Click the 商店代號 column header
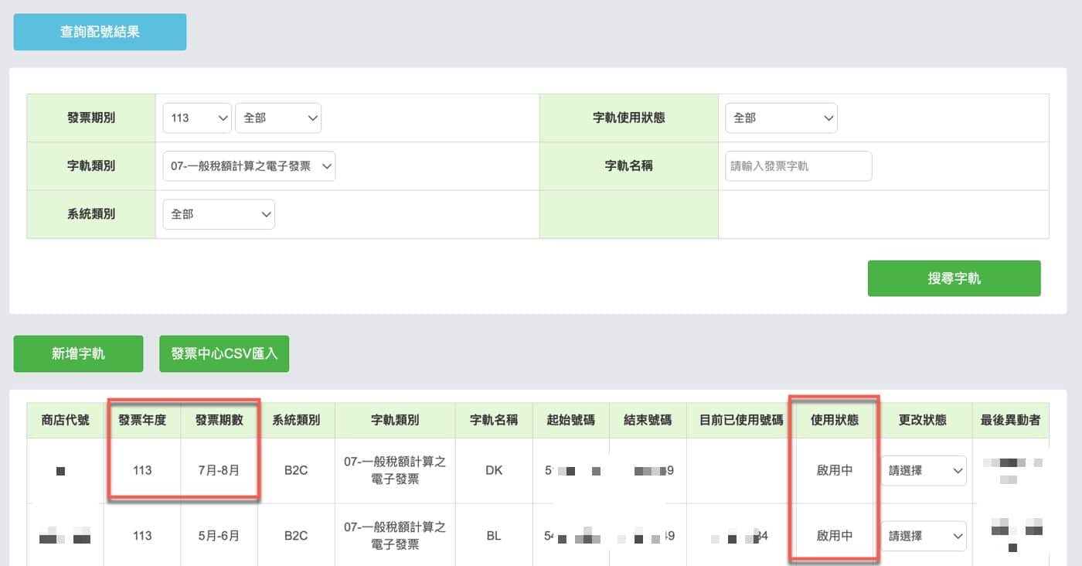The width and height of the screenshot is (1082, 566). coord(66,420)
